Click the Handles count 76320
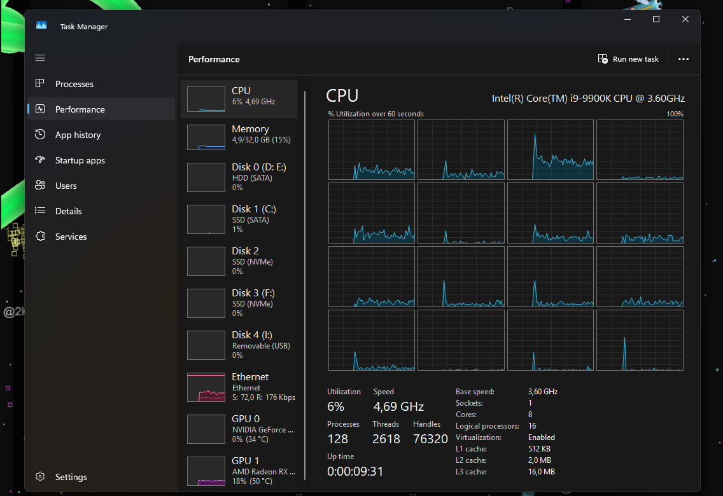723x496 pixels. (x=430, y=439)
